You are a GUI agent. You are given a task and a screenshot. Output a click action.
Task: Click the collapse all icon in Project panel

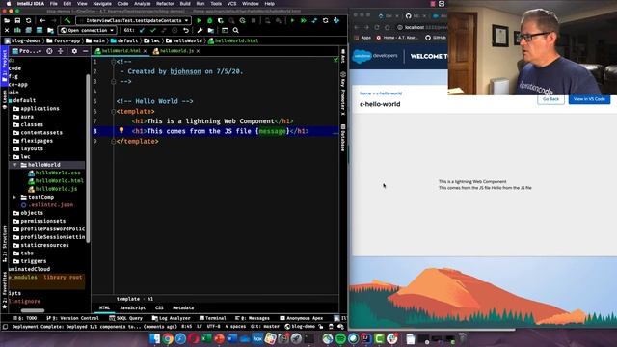pyautogui.click(x=60, y=51)
